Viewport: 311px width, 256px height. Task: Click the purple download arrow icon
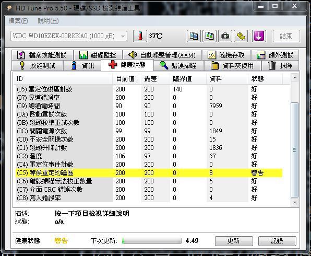pyautogui.click(x=259, y=36)
